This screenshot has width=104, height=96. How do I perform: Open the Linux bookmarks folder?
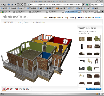[x=87, y=8]
